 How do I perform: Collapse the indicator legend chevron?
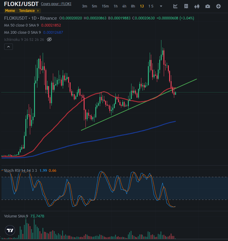(8, 47)
